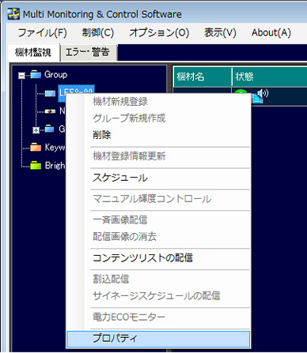Choose 配信画像の消去 from context menu

pos(158,237)
